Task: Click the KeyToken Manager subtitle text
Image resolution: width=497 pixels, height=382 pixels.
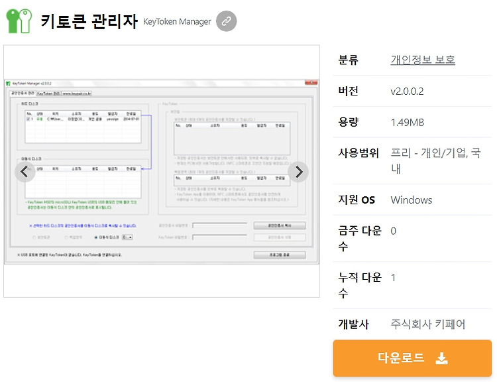Action: pos(177,22)
